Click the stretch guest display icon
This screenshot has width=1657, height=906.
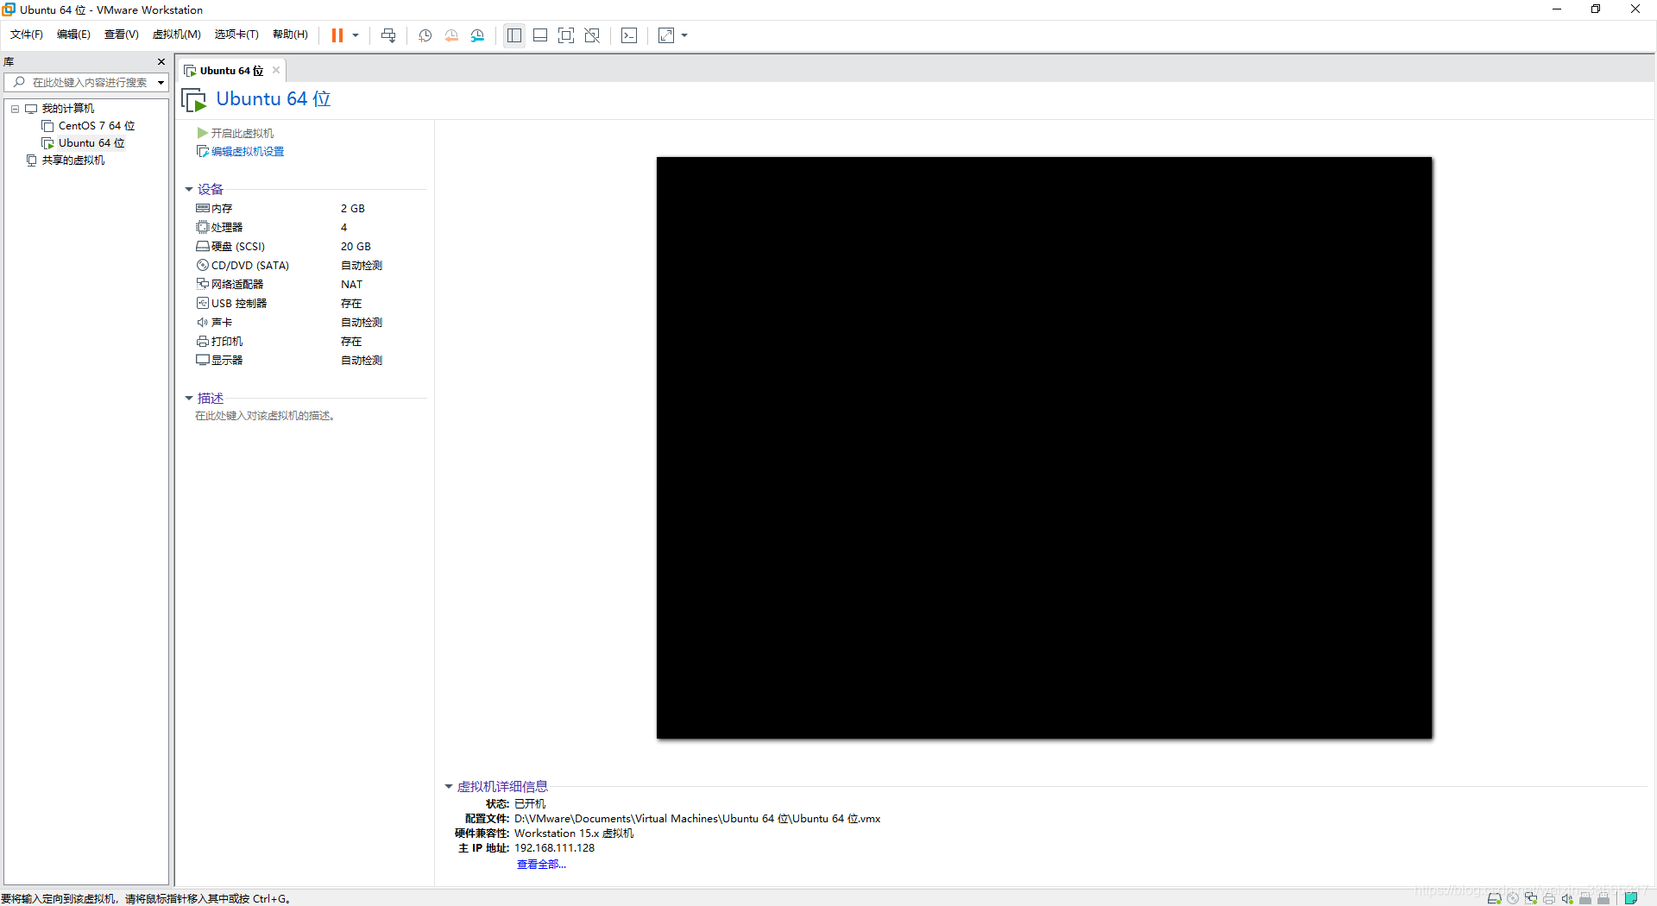tap(666, 35)
